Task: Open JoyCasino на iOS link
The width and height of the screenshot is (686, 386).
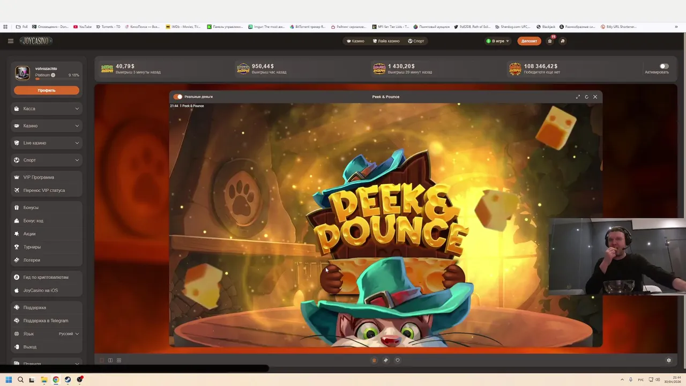Action: click(x=47, y=291)
